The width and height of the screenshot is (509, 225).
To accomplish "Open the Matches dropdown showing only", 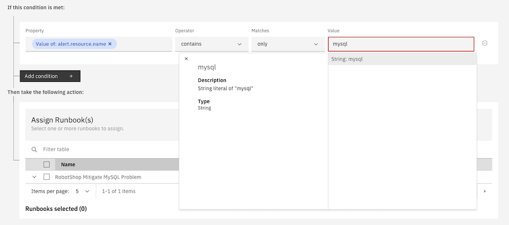I will pos(288,44).
